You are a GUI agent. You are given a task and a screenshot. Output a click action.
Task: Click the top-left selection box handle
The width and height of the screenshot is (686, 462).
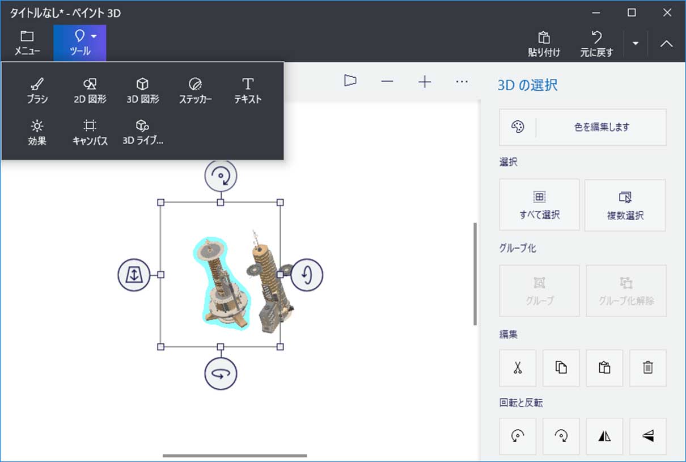pyautogui.click(x=160, y=202)
